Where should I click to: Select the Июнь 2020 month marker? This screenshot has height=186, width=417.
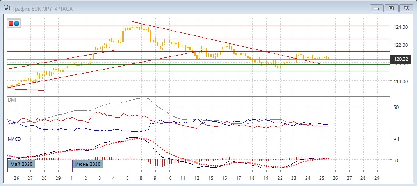(87, 164)
